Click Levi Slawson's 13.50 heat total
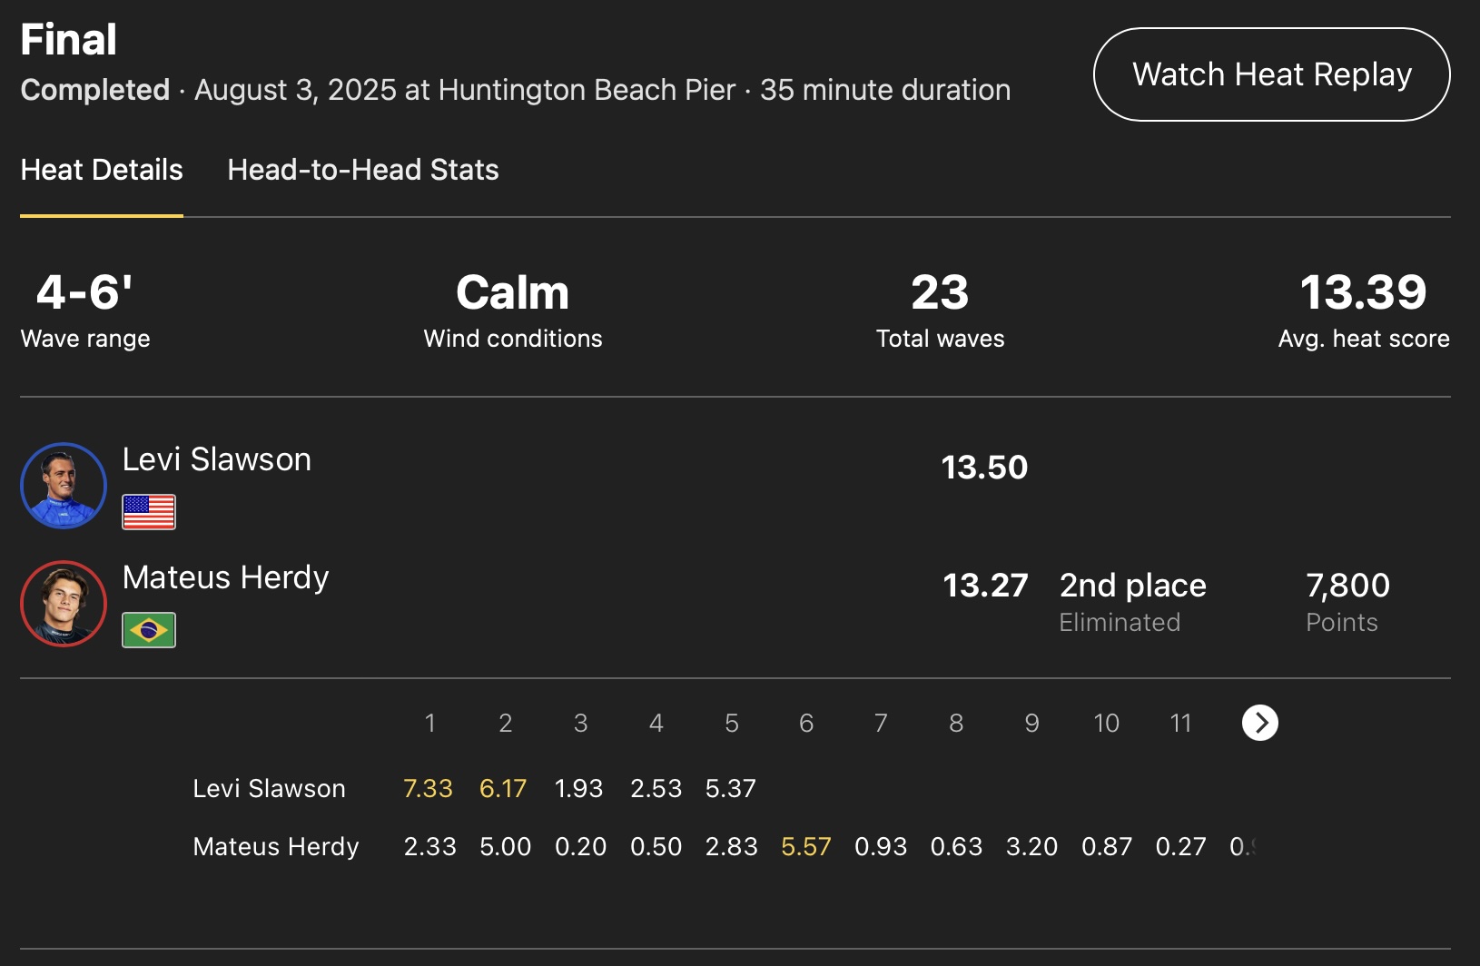 pyautogui.click(x=984, y=468)
